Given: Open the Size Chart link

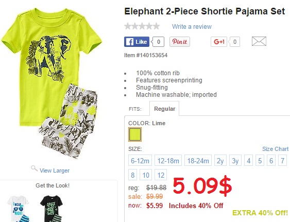Looking at the screenshot, I should point(275,149).
